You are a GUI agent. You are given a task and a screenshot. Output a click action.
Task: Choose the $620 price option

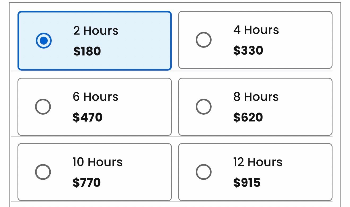point(248,117)
